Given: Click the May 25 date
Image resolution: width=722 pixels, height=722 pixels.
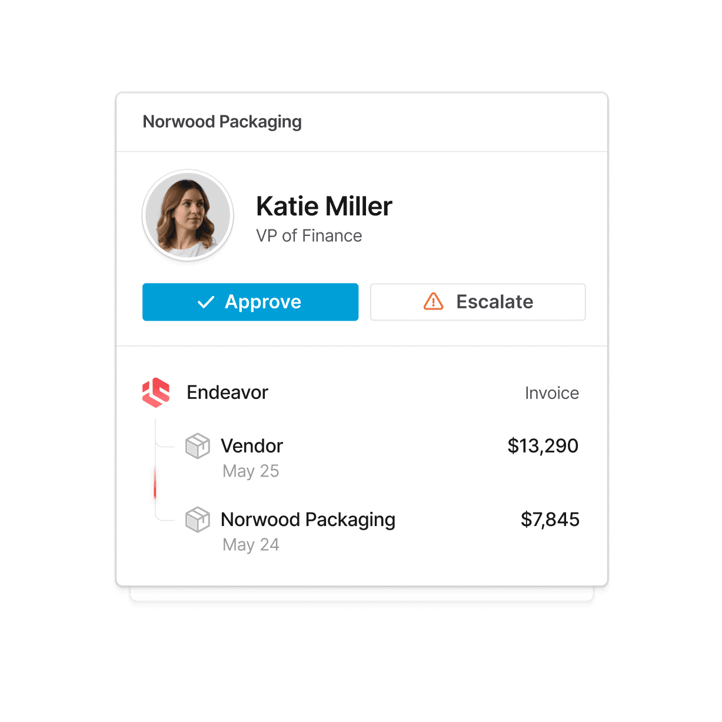Looking at the screenshot, I should pyautogui.click(x=251, y=471).
